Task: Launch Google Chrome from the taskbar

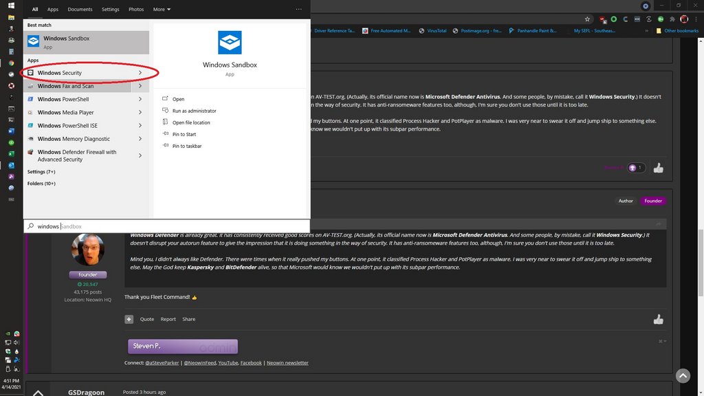Action: tap(11, 63)
